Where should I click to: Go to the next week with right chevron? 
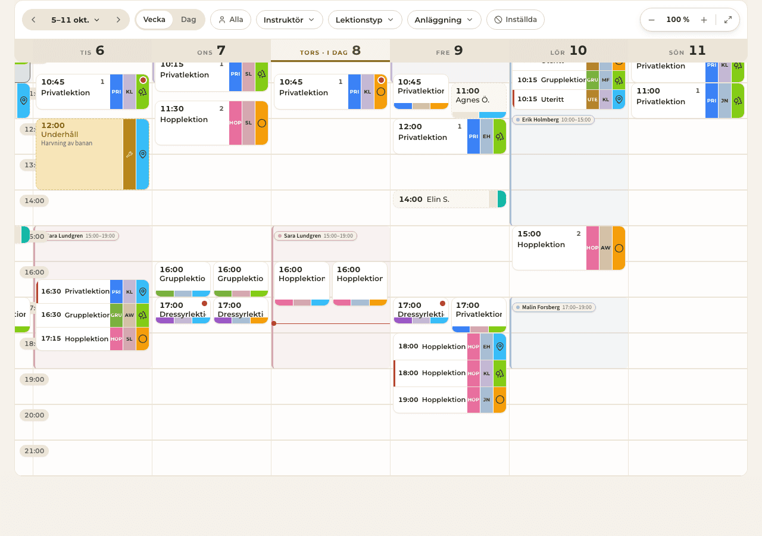coord(118,20)
